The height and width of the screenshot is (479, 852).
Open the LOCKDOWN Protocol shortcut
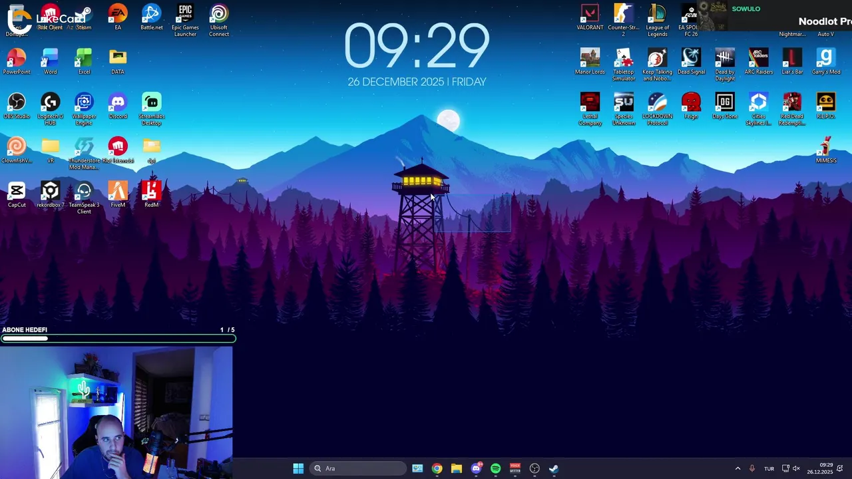click(x=657, y=109)
